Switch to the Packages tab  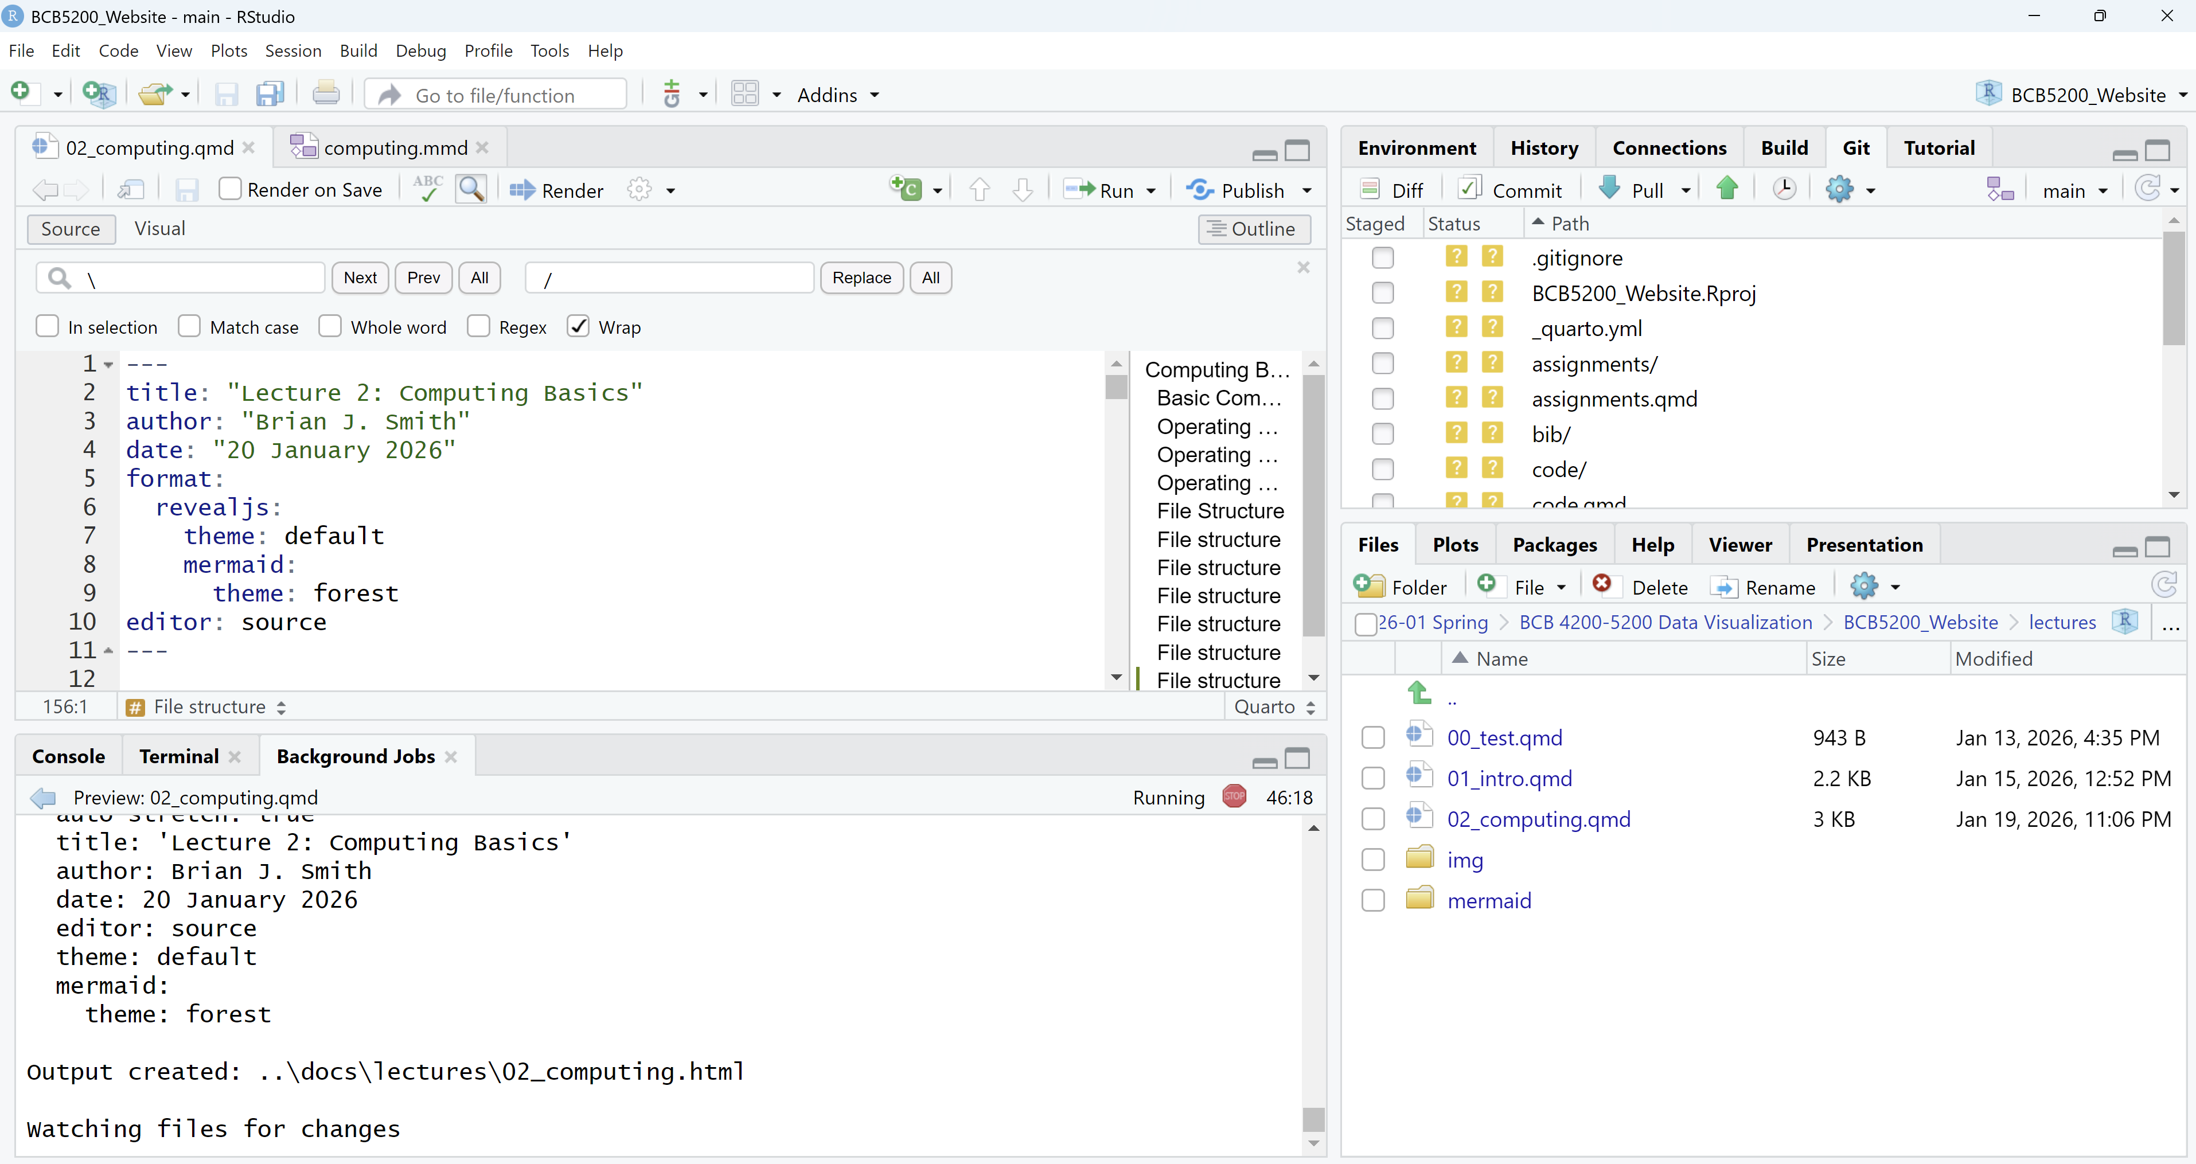pyautogui.click(x=1555, y=545)
